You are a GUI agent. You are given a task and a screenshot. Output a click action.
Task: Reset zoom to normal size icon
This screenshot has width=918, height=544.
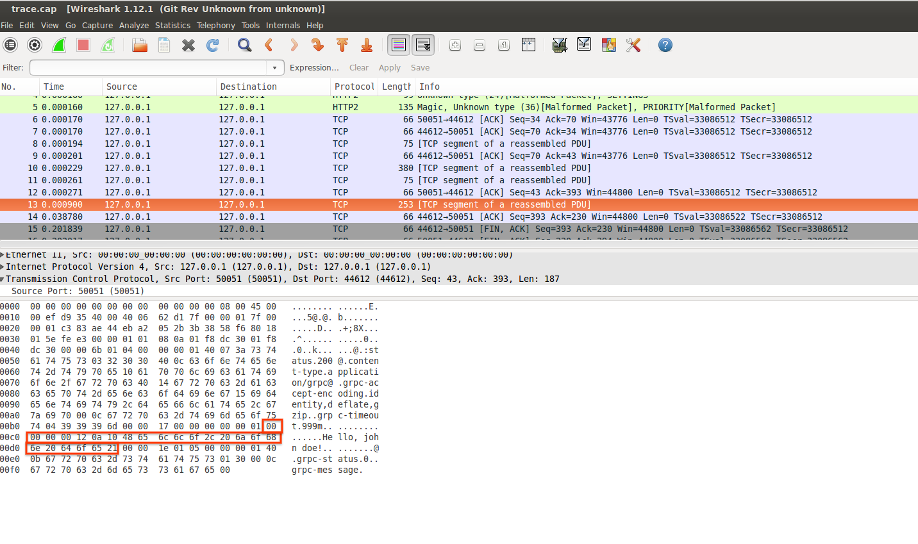504,45
